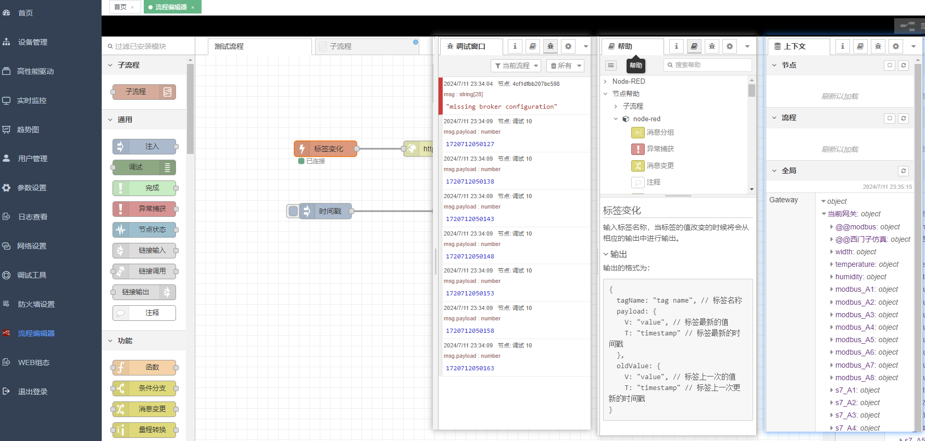The width and height of the screenshot is (925, 441).
Task: Select the 子流程 palette node
Action: pyautogui.click(x=144, y=92)
